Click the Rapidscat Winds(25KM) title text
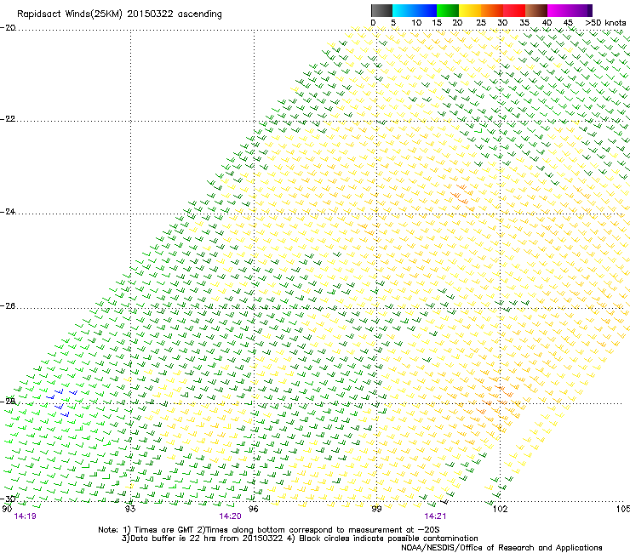Screen dimensions: 630x553 click(119, 14)
